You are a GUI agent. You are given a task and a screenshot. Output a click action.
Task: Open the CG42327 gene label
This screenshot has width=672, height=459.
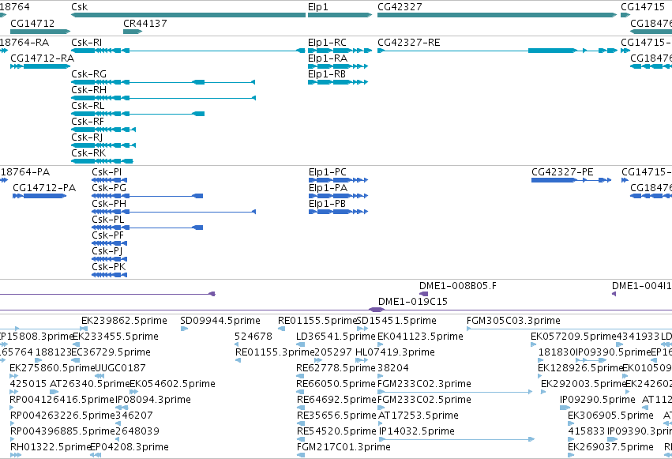tap(400, 7)
